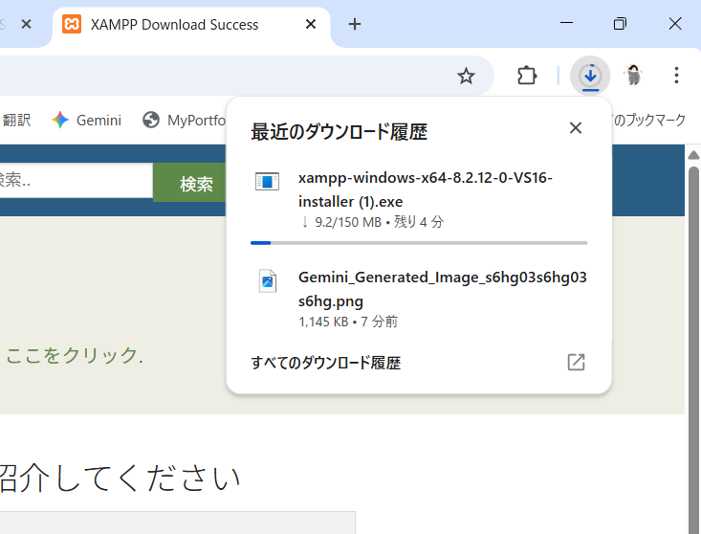Screen dimensions: 701x534
Task: Switch to the XAMPP Download Success tab
Action: [174, 25]
